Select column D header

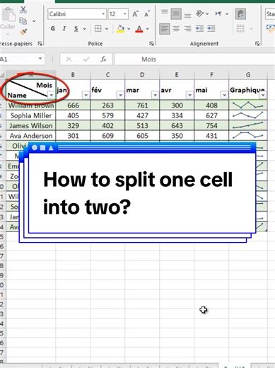pyautogui.click(x=142, y=75)
